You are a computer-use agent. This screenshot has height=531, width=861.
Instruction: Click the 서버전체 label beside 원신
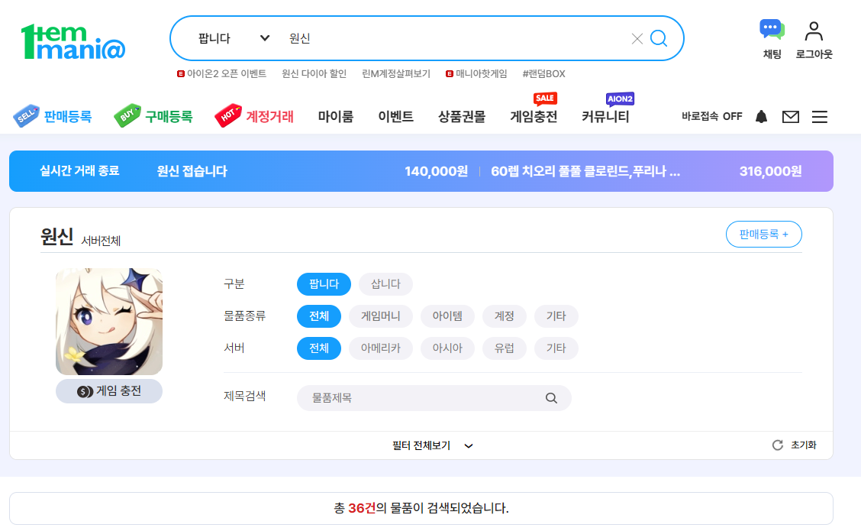(101, 241)
